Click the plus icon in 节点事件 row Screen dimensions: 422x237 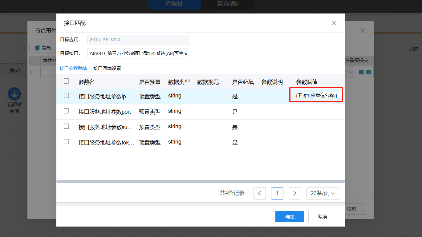(368, 72)
